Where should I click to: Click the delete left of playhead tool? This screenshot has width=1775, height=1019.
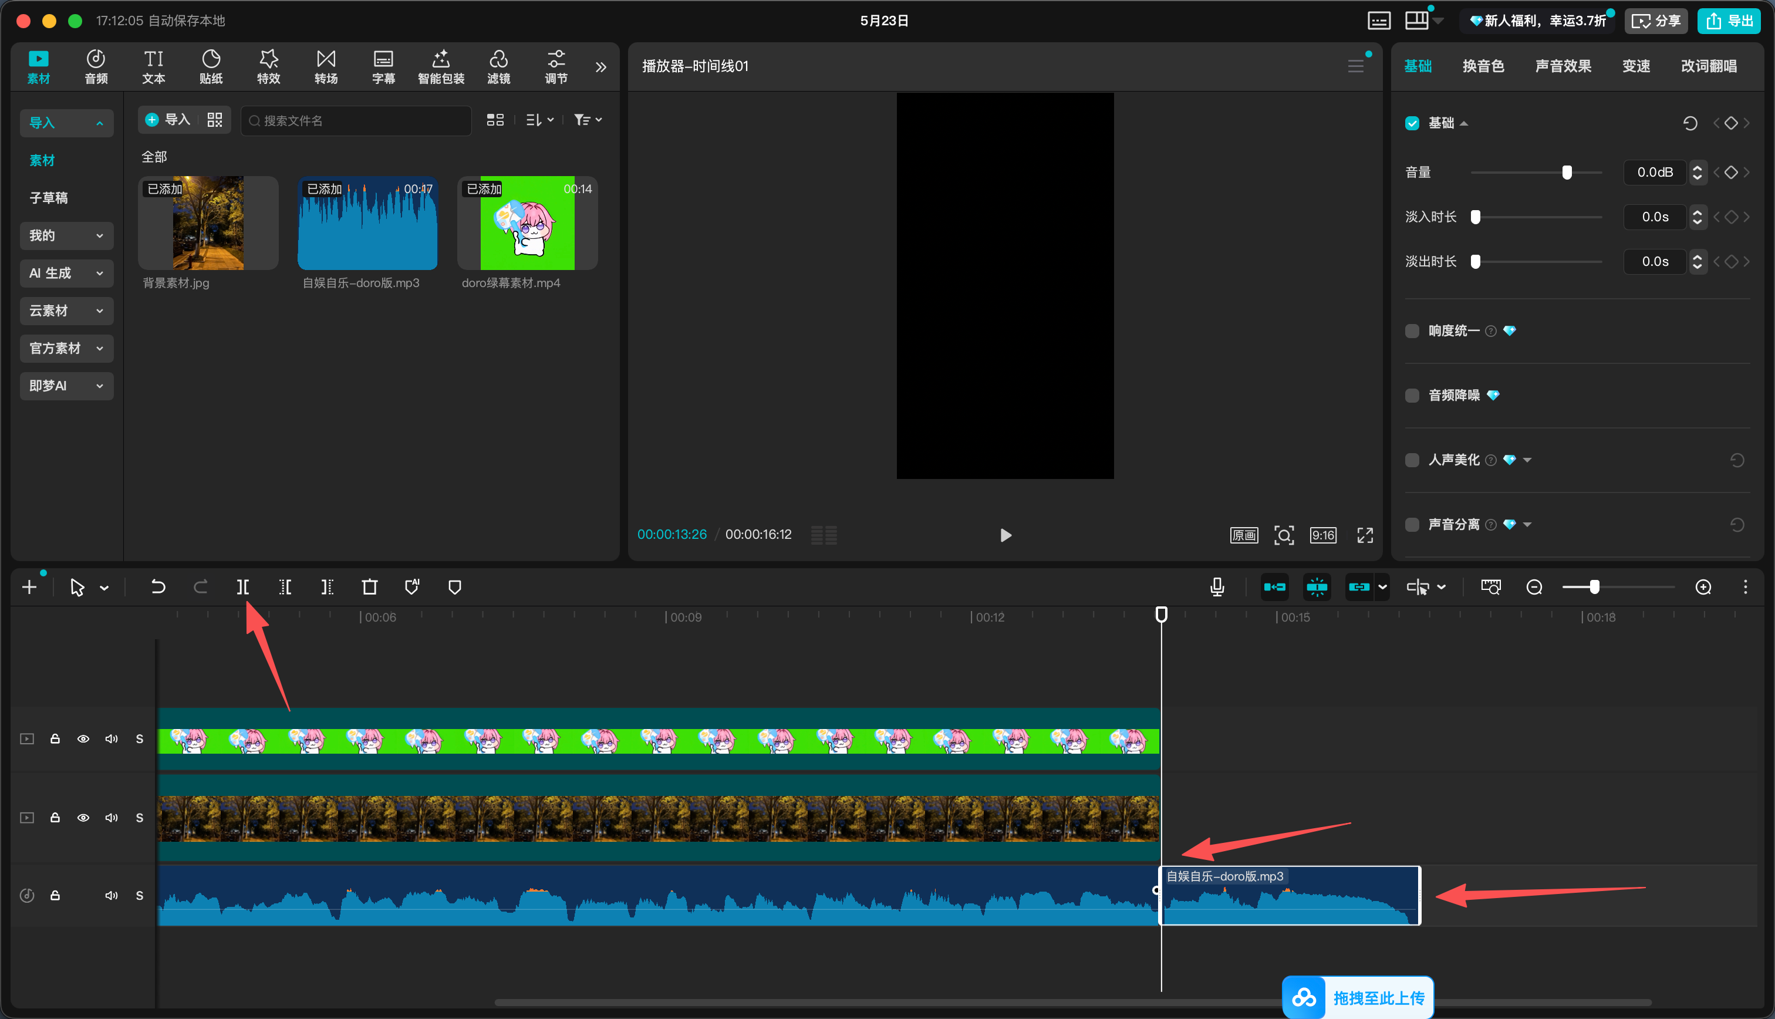(285, 587)
